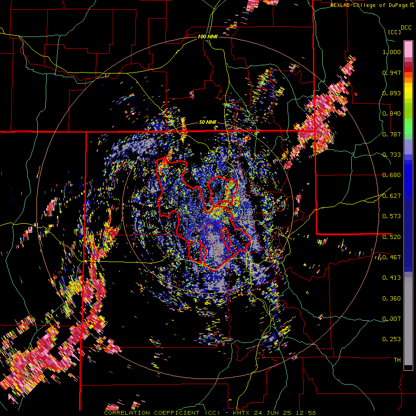Click the 0.627 scale value
Screen dimensions: 416x416
(x=392, y=196)
